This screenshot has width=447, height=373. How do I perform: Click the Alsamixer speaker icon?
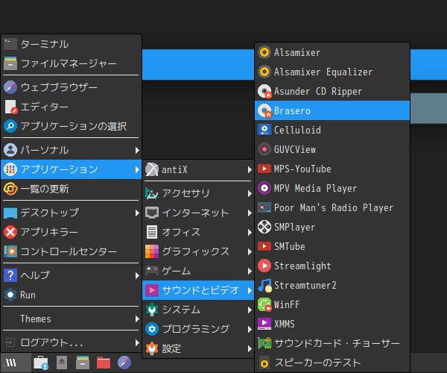tap(264, 52)
